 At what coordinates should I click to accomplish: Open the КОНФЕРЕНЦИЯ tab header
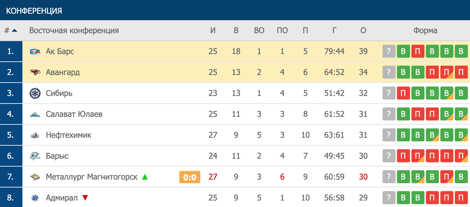click(x=34, y=11)
